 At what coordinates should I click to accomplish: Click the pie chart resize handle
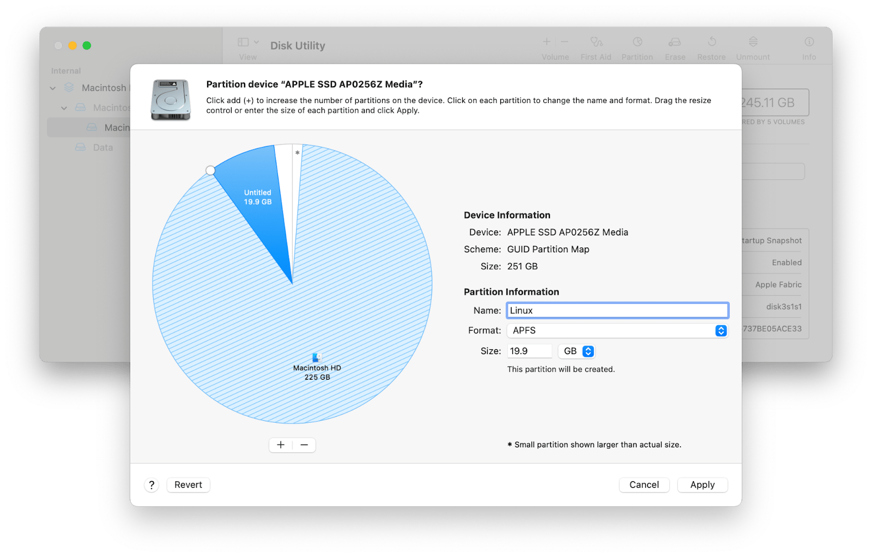coord(210,171)
